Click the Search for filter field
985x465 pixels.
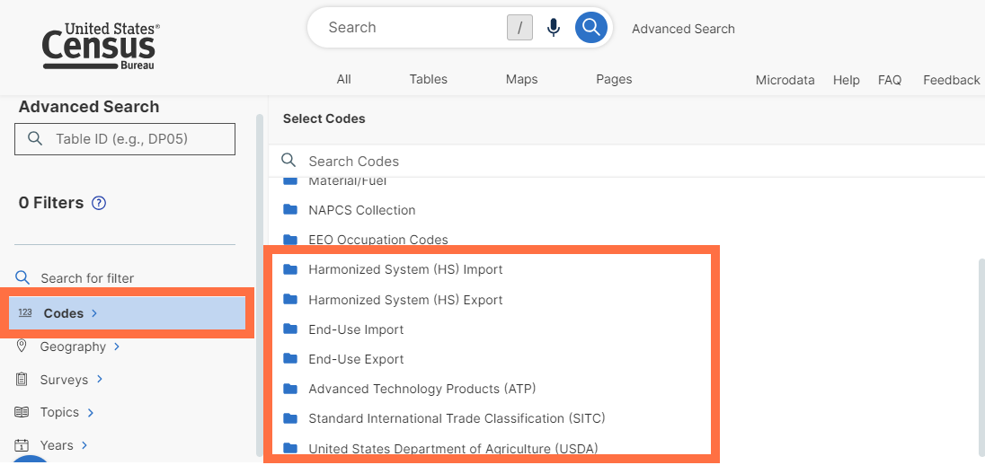tap(87, 278)
